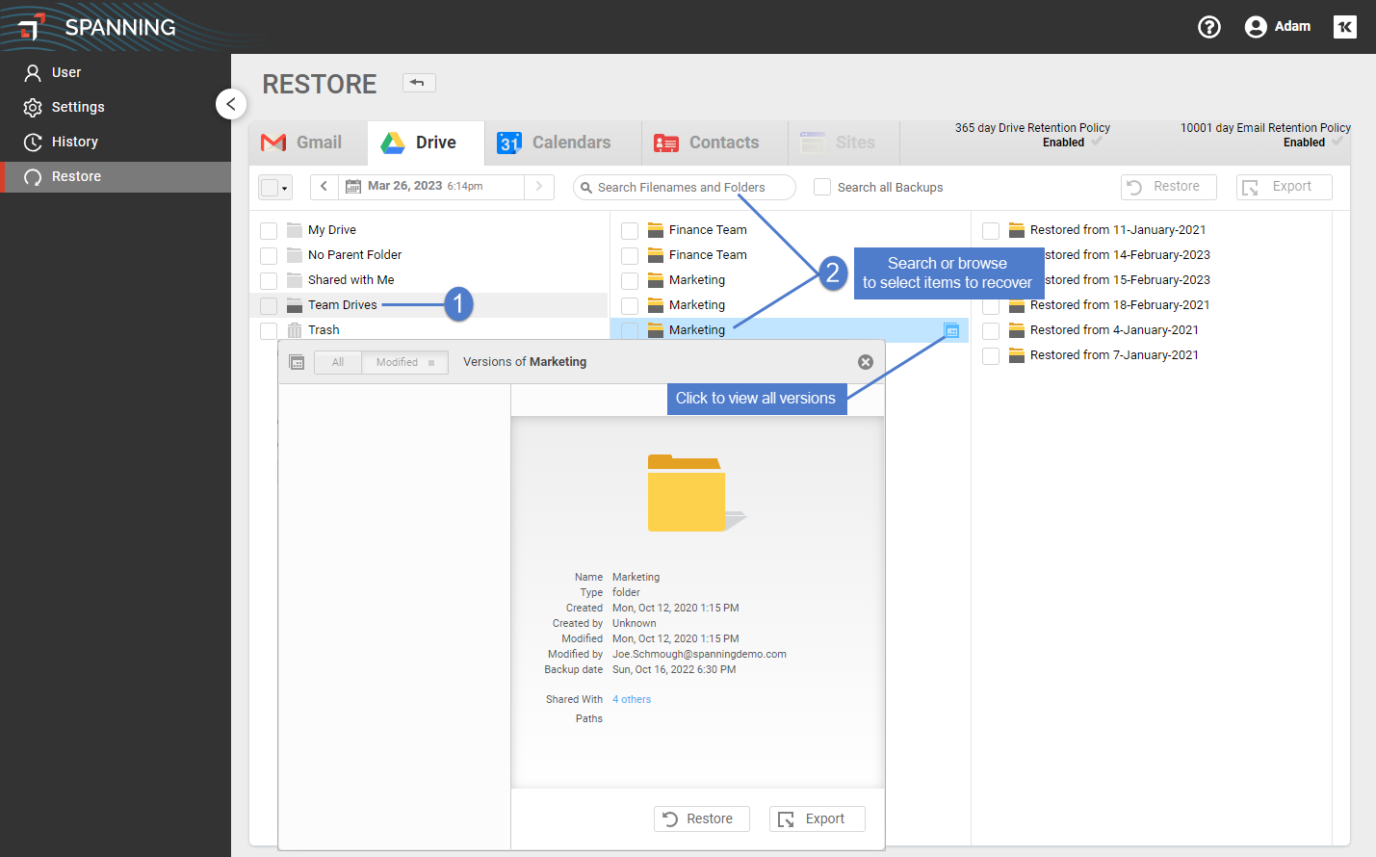Open Restored from 7-January-2021 folder
Viewport: 1376px width, 857px height.
click(1114, 355)
